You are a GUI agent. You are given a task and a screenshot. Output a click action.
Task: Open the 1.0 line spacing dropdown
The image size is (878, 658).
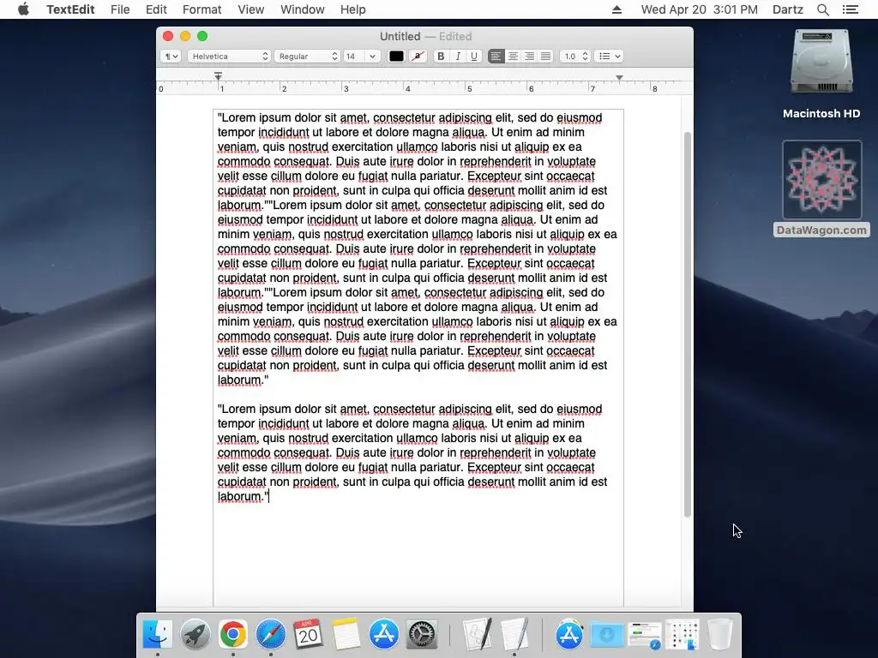point(575,56)
